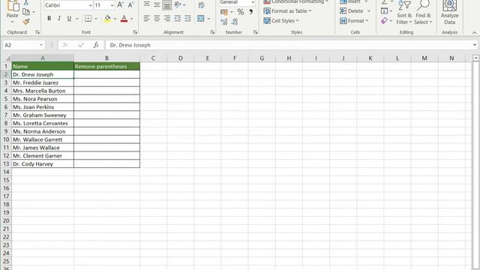480x270 pixels.
Task: Click the Insert Function fx button
Action: pyautogui.click(x=96, y=45)
